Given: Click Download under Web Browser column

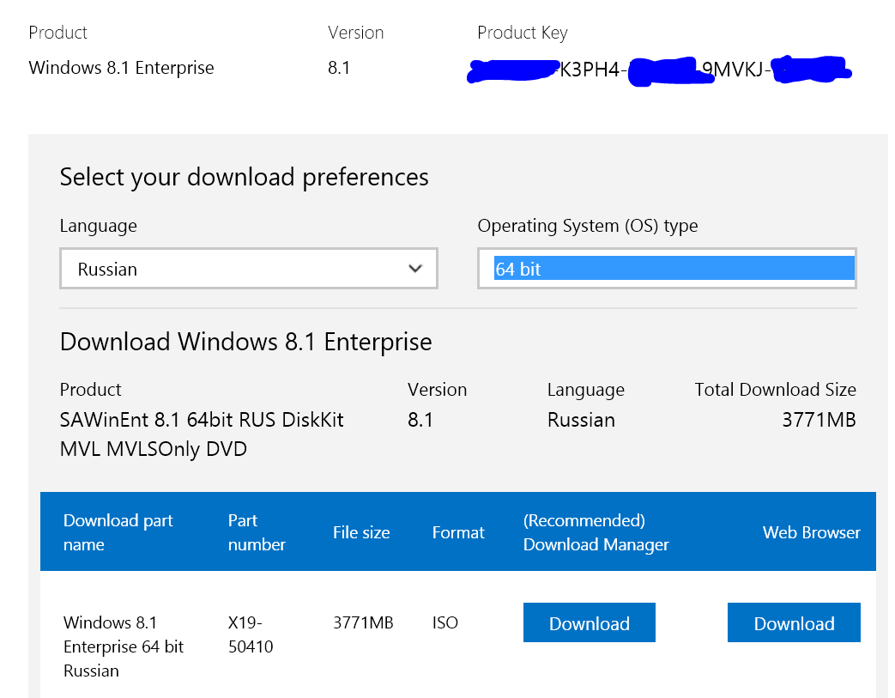Looking at the screenshot, I should coord(794,622).
